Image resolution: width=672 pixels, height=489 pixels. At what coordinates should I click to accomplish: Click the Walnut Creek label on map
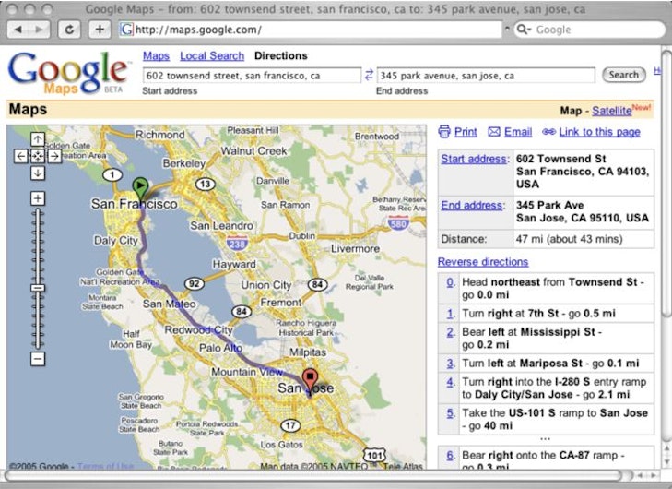253,151
